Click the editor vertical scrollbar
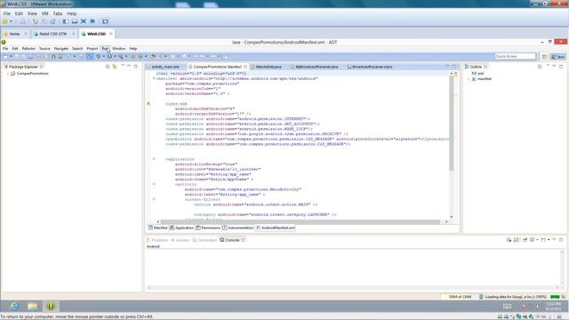 click(x=452, y=123)
